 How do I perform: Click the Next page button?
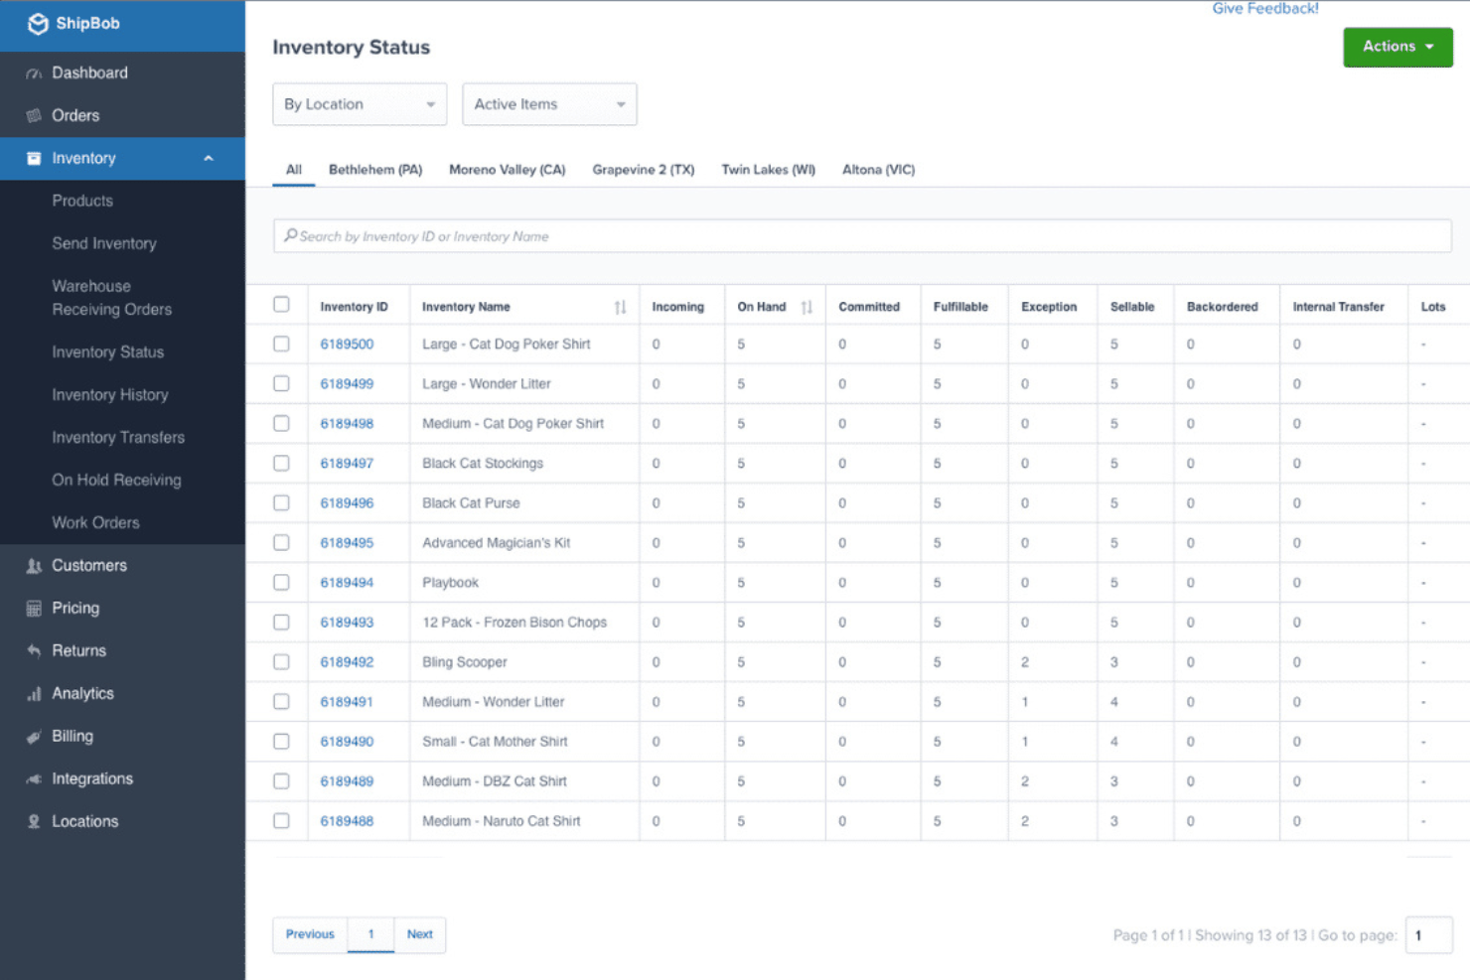[x=420, y=934]
